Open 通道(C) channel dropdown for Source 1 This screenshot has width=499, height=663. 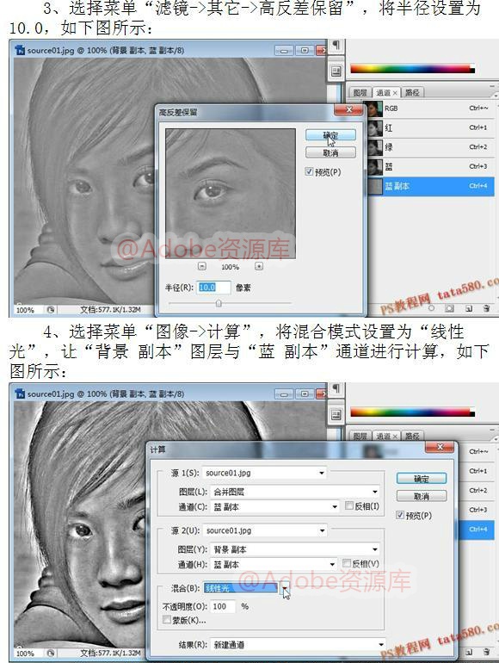coord(274,506)
